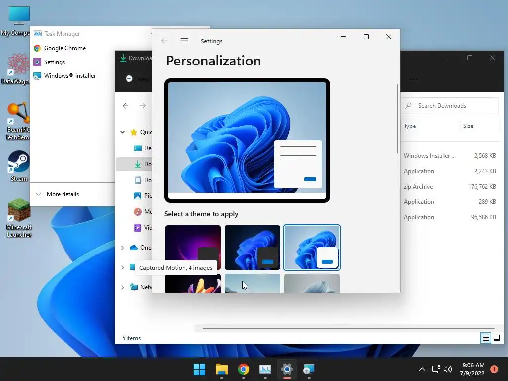Open the network tray icon
Image resolution: width=508 pixels, height=381 pixels.
pyautogui.click(x=436, y=369)
